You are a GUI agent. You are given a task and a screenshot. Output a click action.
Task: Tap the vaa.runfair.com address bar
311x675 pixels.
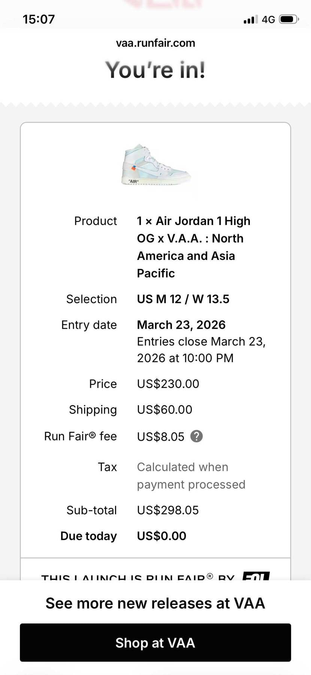(155, 43)
